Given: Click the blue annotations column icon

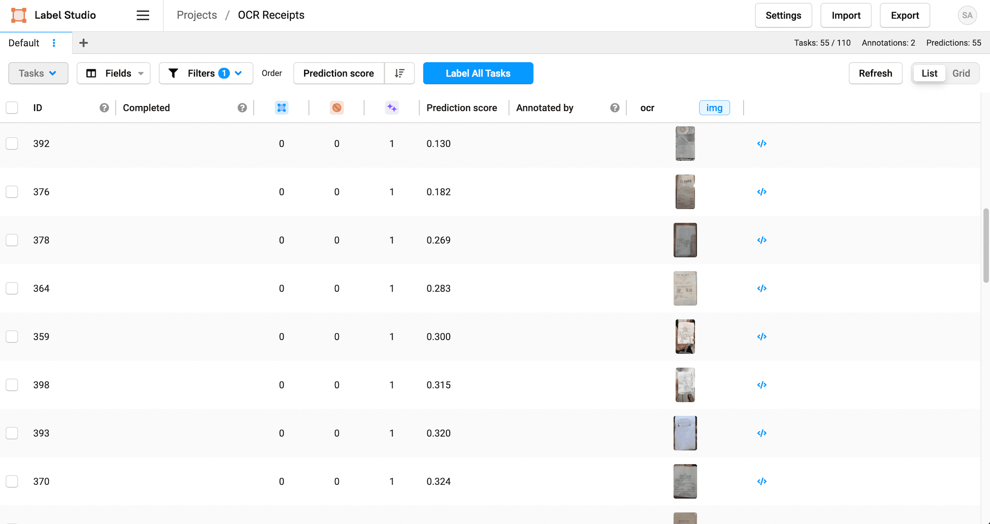Looking at the screenshot, I should (x=281, y=108).
